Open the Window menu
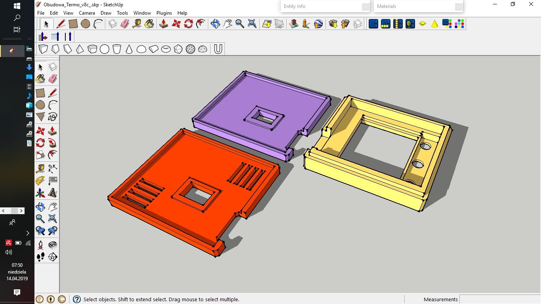 coord(142,13)
